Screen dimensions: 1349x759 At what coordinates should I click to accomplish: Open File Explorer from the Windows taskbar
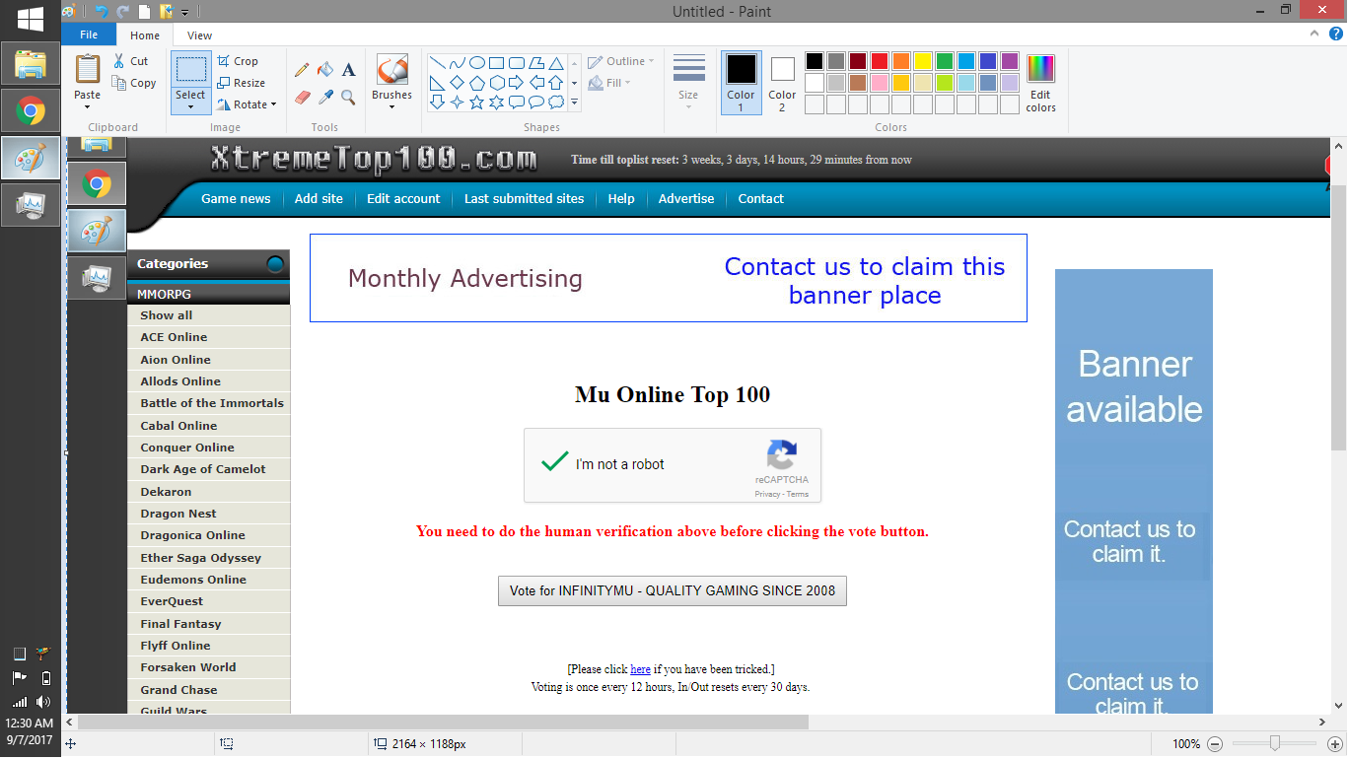(31, 65)
